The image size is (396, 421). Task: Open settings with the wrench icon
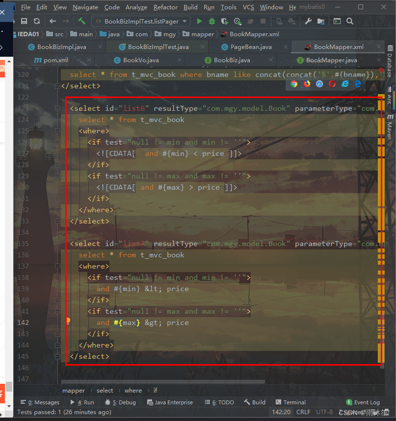click(x=308, y=21)
